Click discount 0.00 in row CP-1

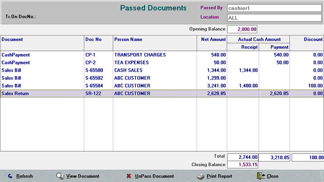(x=318, y=55)
